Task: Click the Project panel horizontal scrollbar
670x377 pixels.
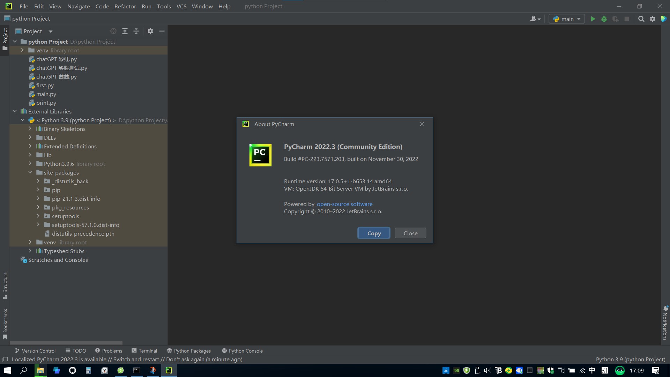Action: 66,343
